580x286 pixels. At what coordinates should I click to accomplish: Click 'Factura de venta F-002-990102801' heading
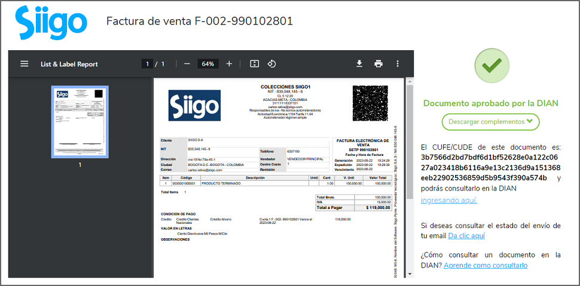point(200,21)
